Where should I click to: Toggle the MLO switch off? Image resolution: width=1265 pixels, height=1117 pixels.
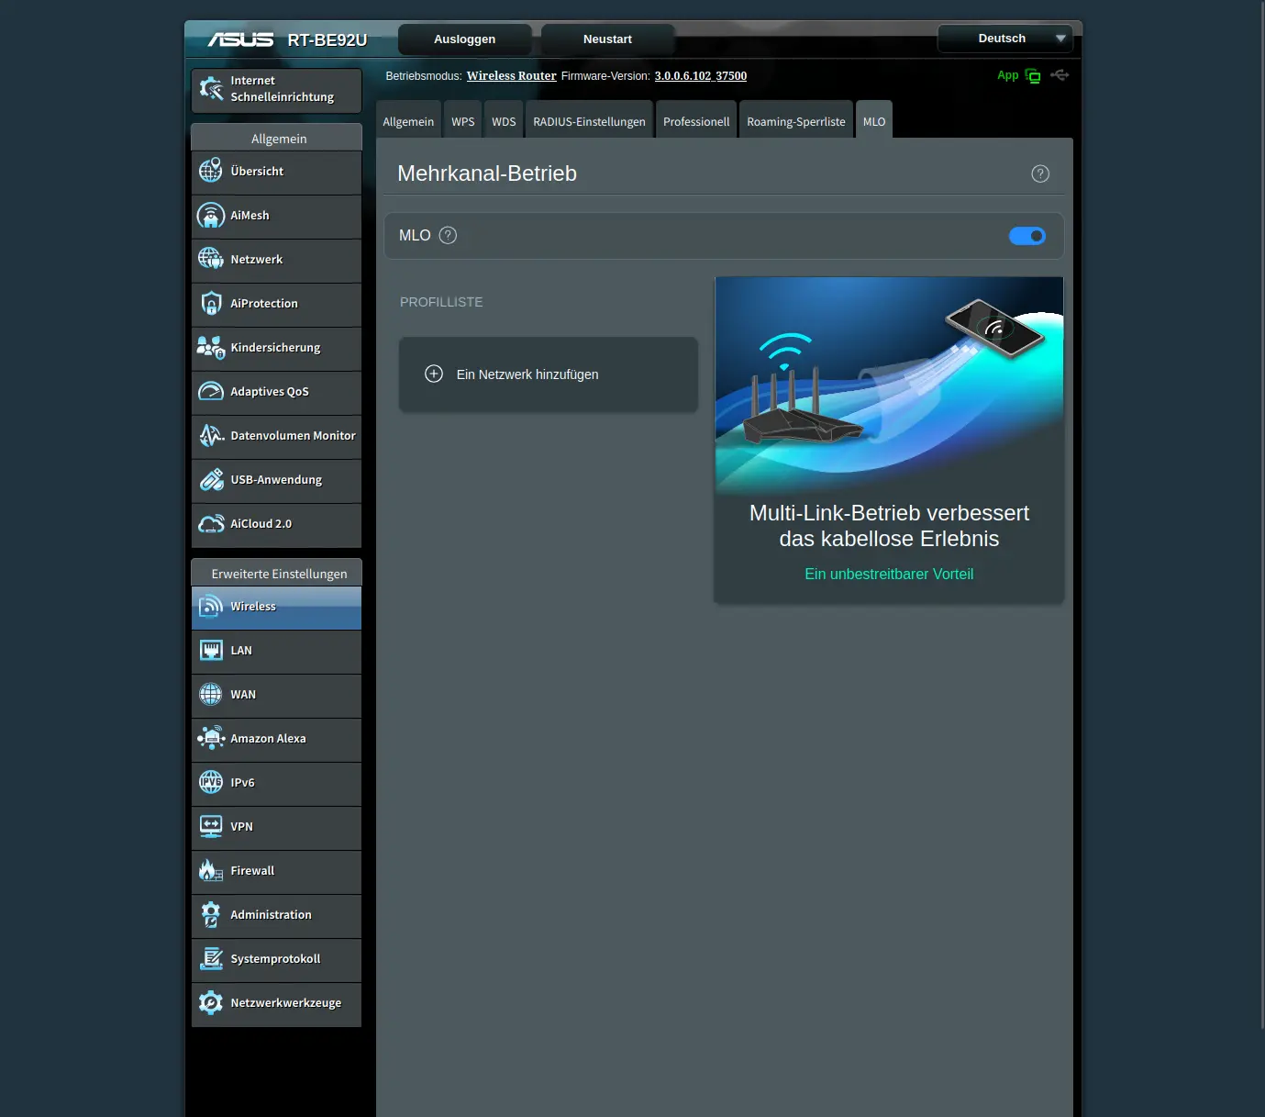point(1026,236)
